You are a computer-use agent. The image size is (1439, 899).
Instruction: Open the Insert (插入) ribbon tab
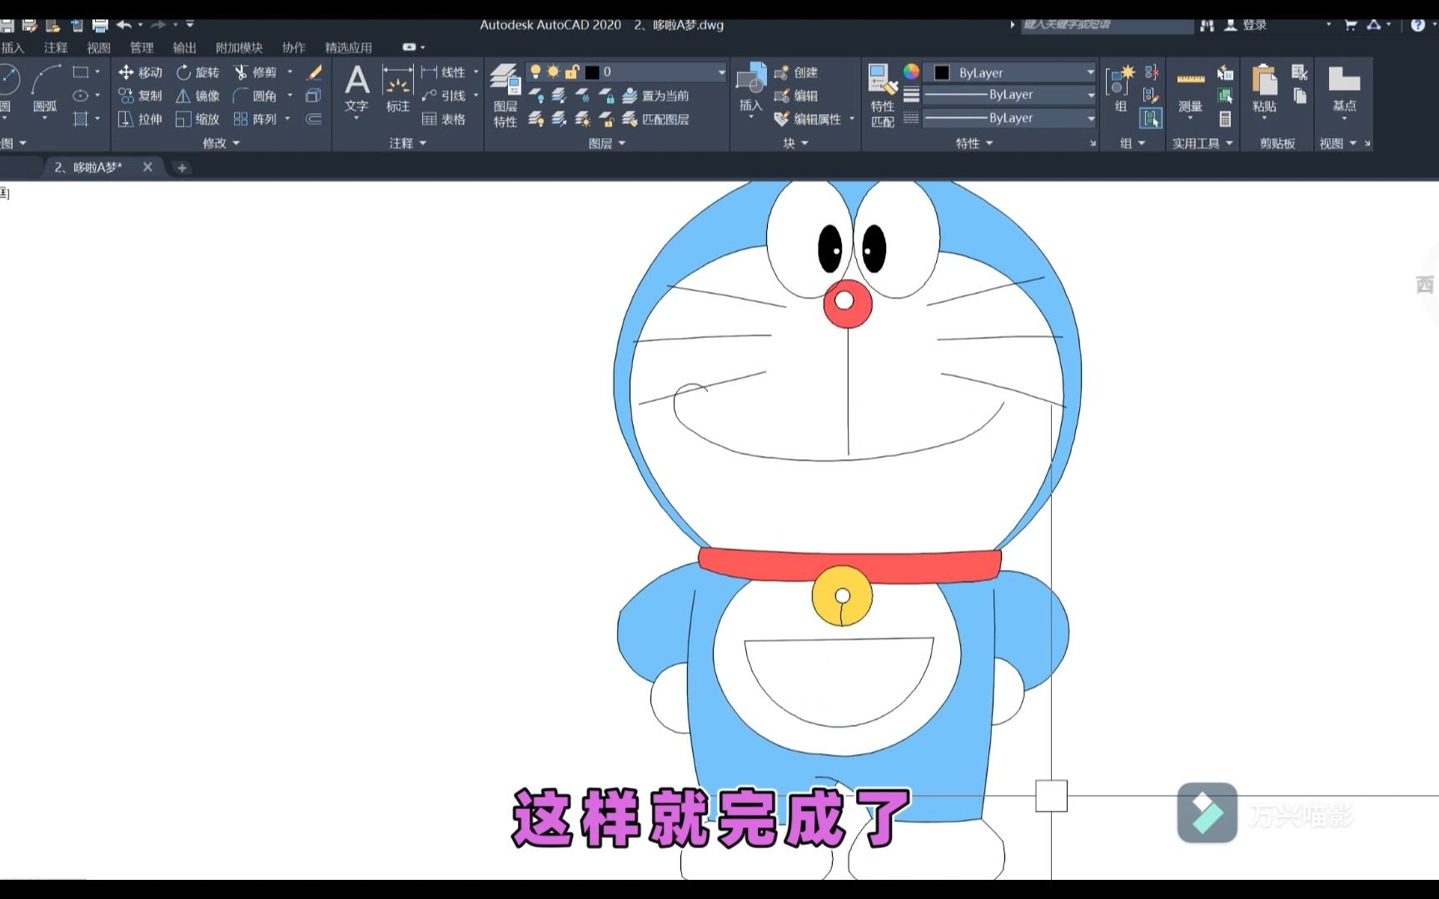12,47
